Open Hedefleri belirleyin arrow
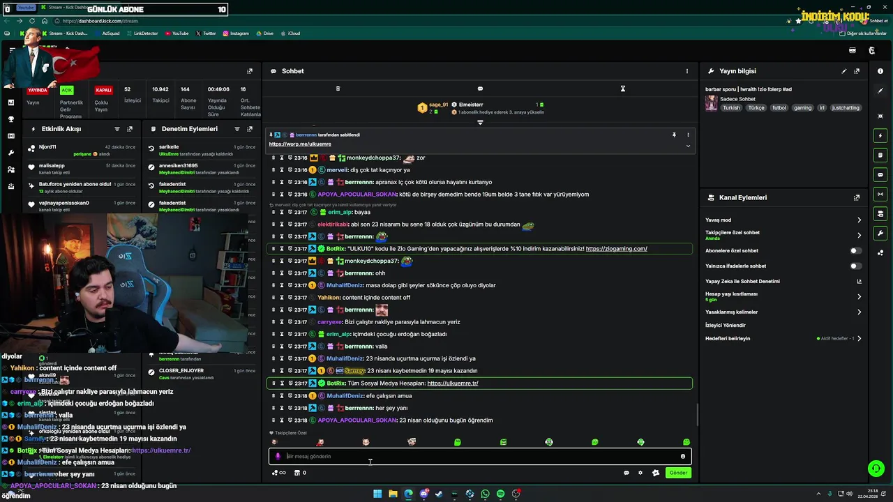Image resolution: width=893 pixels, height=502 pixels. pos(859,338)
